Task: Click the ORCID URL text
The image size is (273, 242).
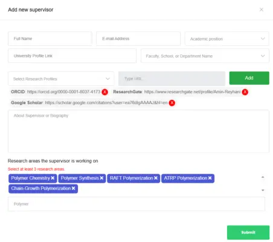Action: point(63,92)
